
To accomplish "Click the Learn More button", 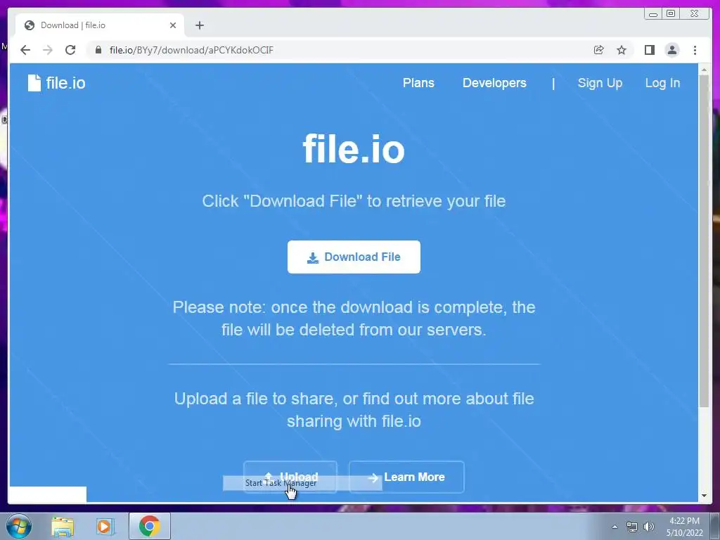I will point(406,477).
